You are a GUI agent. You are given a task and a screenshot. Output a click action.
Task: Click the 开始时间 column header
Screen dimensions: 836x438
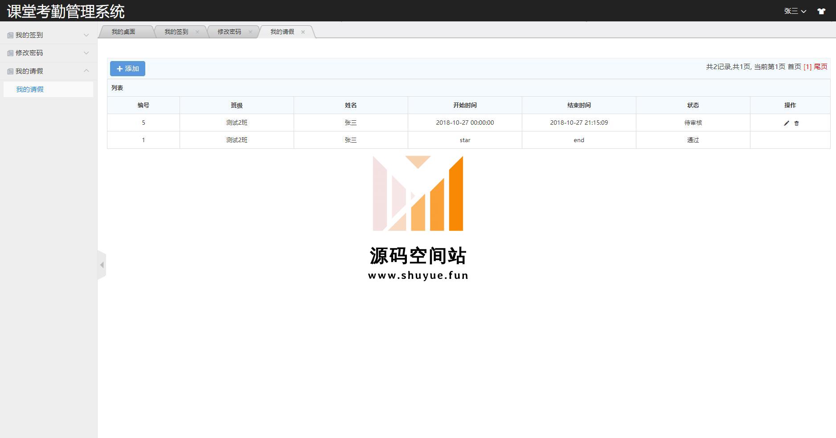465,105
